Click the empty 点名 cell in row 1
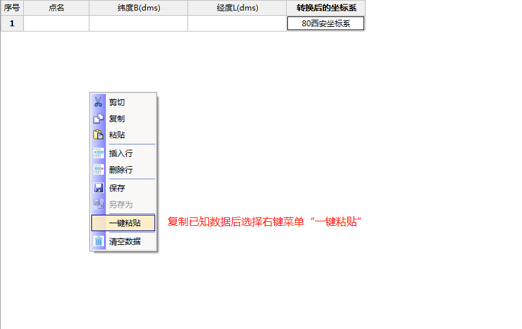The height and width of the screenshot is (329, 522). coord(57,23)
